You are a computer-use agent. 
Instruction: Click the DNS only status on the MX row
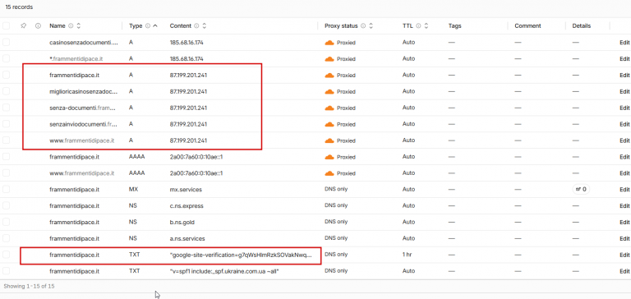coord(336,189)
